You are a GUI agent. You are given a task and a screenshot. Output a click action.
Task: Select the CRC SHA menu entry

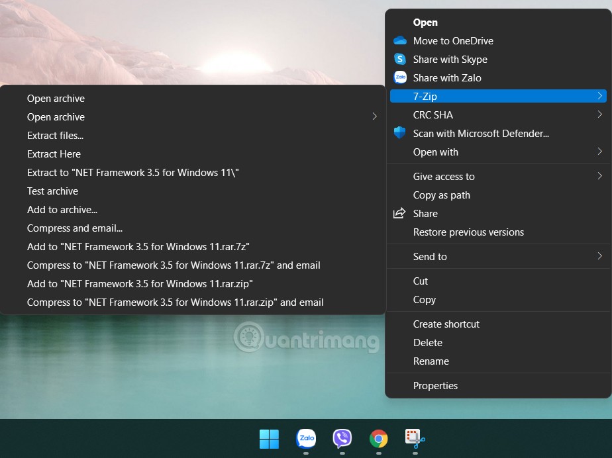[x=498, y=114]
